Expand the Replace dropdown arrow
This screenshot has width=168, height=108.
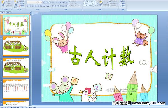click(125, 4)
